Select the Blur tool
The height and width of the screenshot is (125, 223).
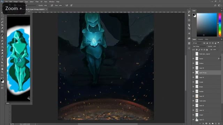2,50
